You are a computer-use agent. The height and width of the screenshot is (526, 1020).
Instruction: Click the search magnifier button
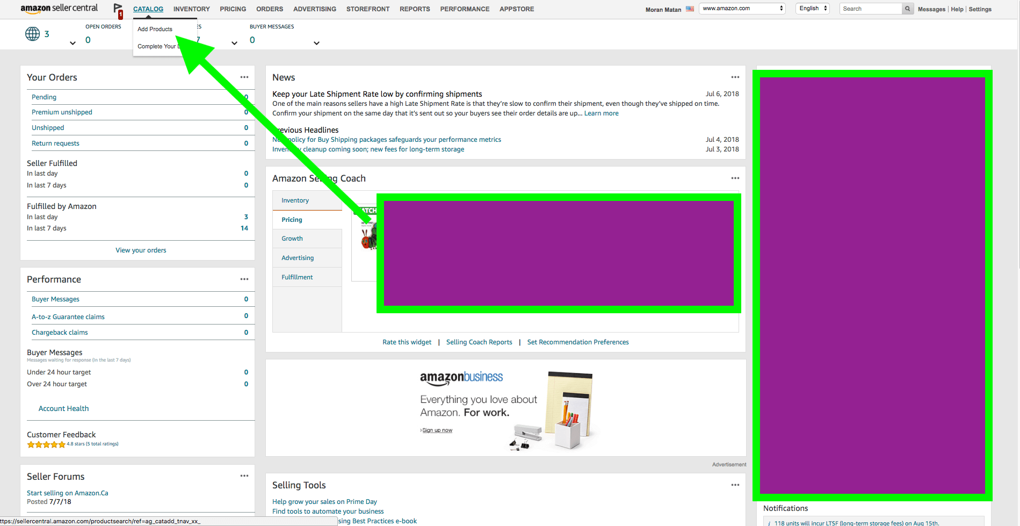point(908,9)
